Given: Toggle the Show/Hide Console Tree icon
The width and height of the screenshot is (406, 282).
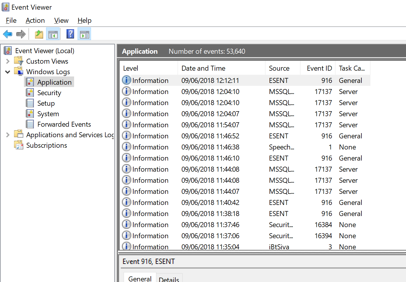Looking at the screenshot, I should pyautogui.click(x=53, y=34).
